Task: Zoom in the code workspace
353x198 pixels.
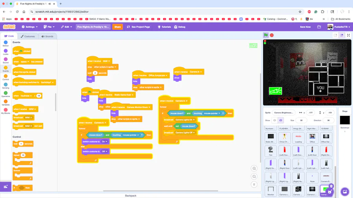Action: coord(254,168)
